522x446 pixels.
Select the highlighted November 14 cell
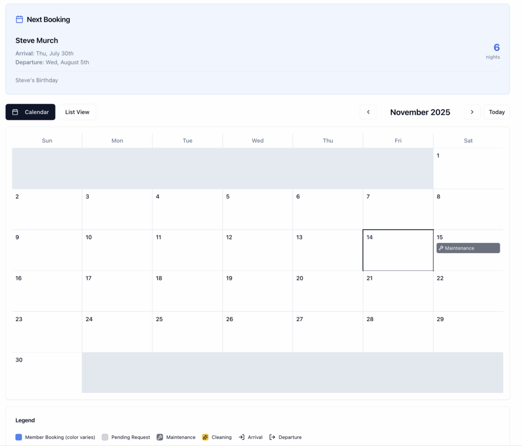point(398,250)
